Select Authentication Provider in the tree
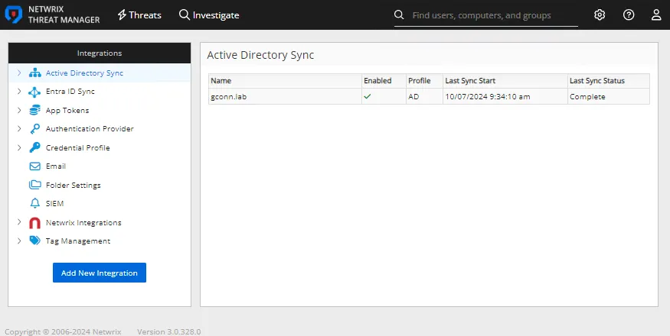670x336 pixels. [90, 129]
